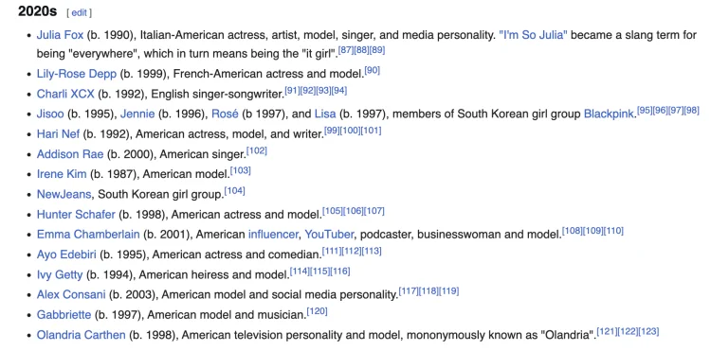711x351 pixels.
Task: Click citation [102] after Addison Rae
Action: click(257, 150)
